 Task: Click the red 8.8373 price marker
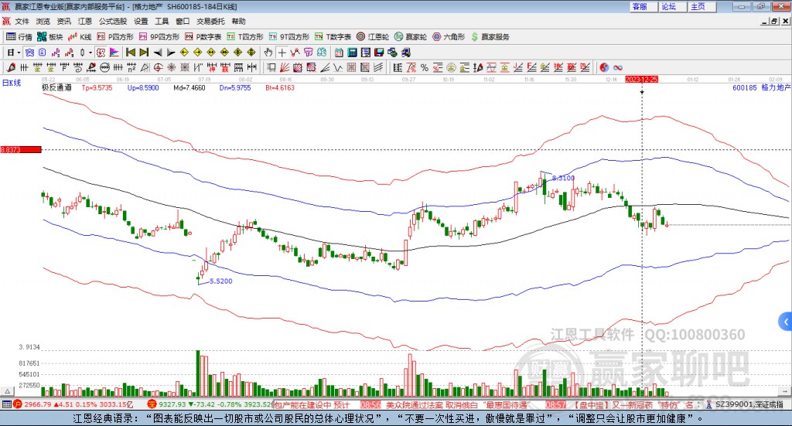coord(21,150)
